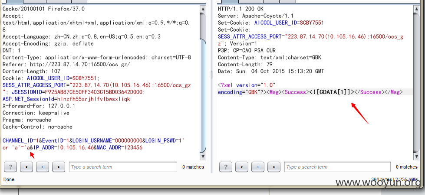Click the request pane scroll-down arrow
Image resolution: width=425 pixels, height=195 pixels.
click(x=203, y=156)
